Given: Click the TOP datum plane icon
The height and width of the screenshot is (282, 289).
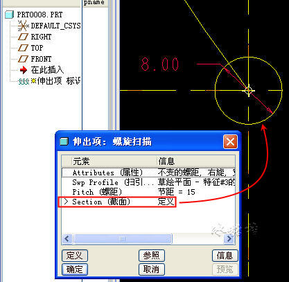Looking at the screenshot, I should tap(23, 48).
